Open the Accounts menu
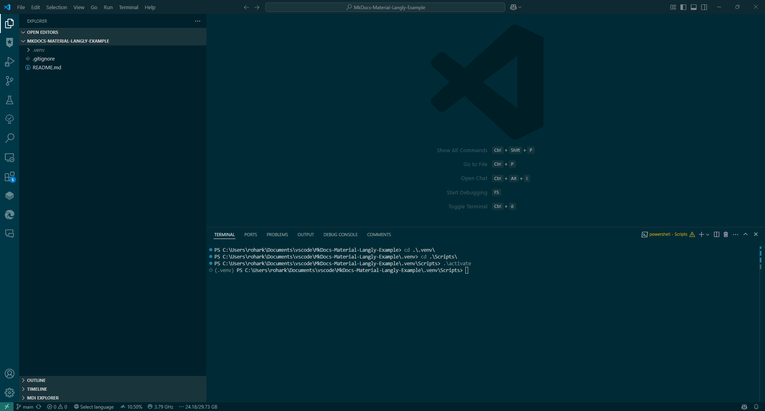 (x=10, y=374)
